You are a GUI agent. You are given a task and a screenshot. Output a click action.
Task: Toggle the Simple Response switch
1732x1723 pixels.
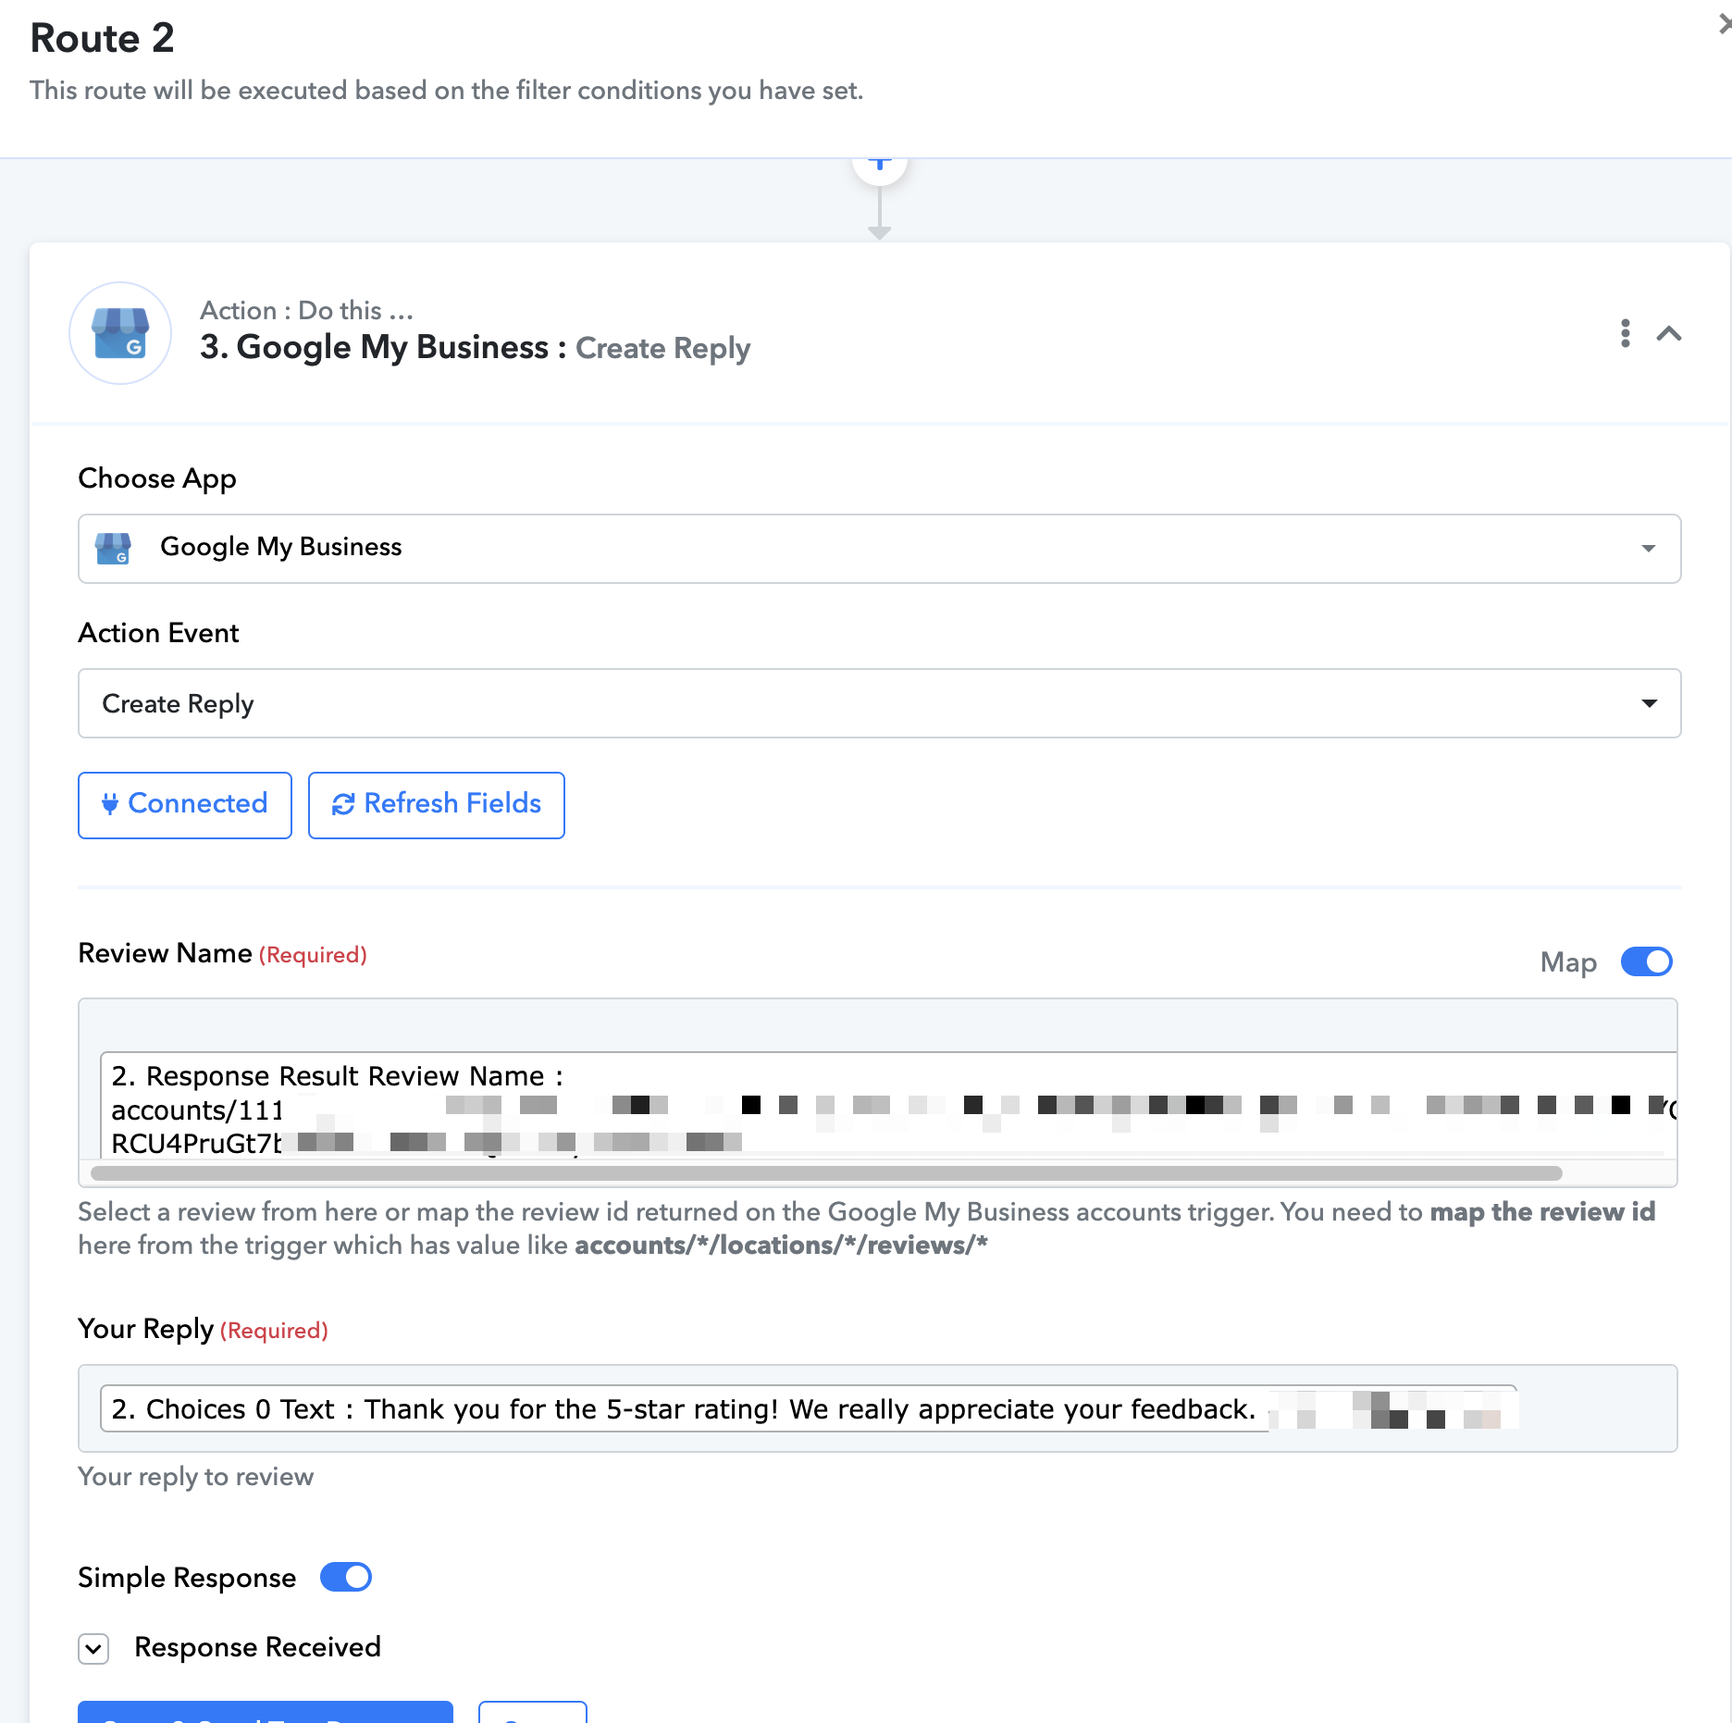[x=346, y=1577]
